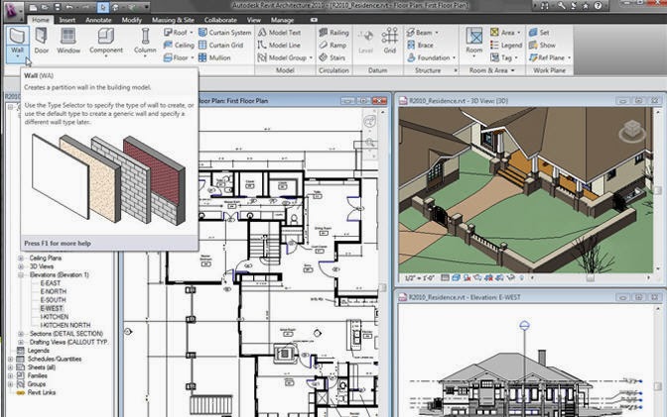Open the Roof dropdown arrow
This screenshot has height=417, width=667.
click(x=192, y=33)
